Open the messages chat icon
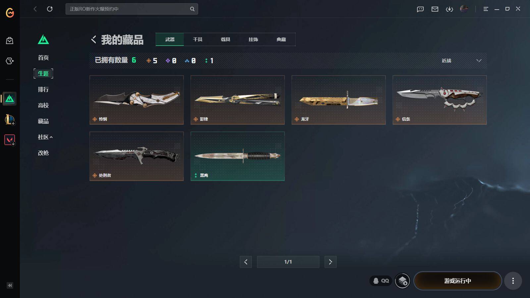 pos(420,9)
